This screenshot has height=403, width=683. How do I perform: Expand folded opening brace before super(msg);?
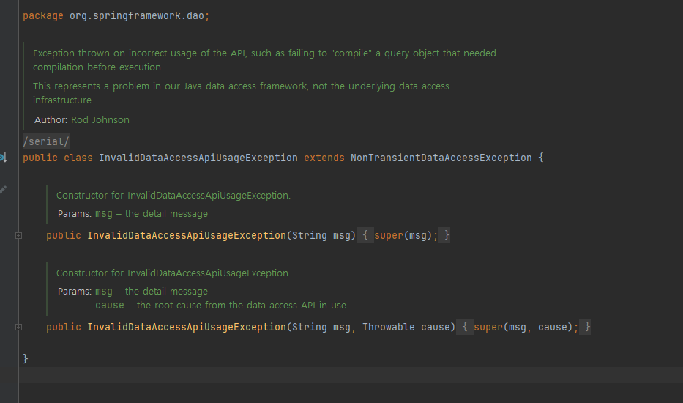[x=365, y=235]
